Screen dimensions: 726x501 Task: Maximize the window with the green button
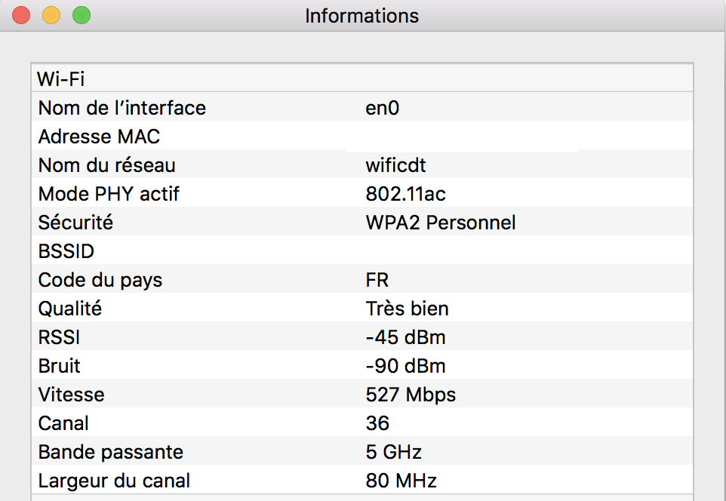[82, 15]
